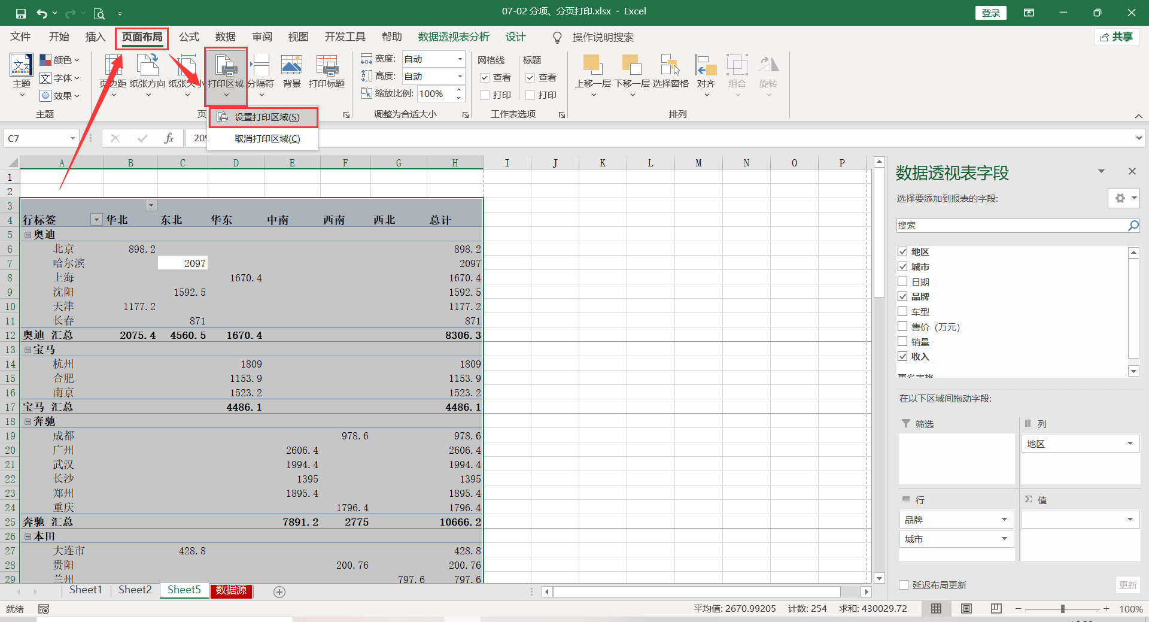Collapse the ribbon with the chevron
The width and height of the screenshot is (1149, 622).
coord(1138,116)
